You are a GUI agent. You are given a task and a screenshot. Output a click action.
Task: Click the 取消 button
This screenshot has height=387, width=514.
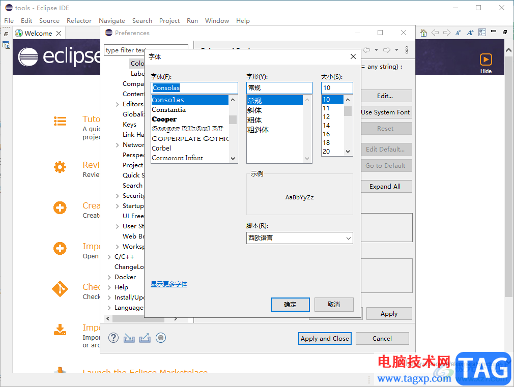[x=334, y=305]
